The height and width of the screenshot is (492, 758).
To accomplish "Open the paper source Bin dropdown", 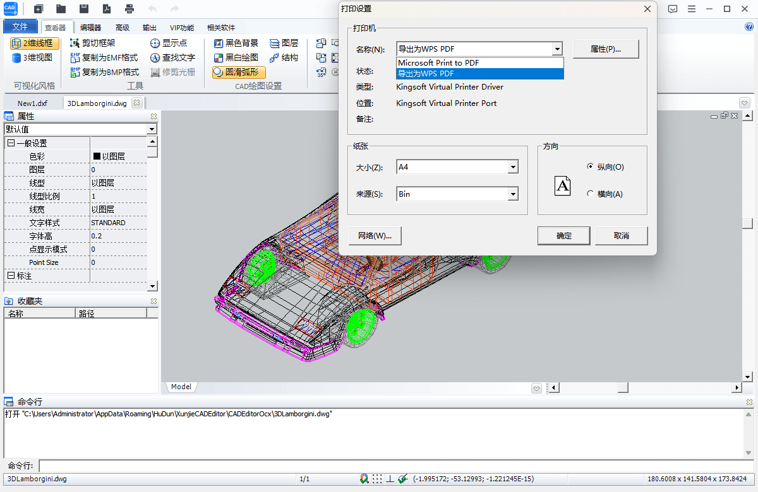I will [513, 194].
